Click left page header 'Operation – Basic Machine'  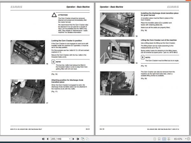tap(78, 7)
